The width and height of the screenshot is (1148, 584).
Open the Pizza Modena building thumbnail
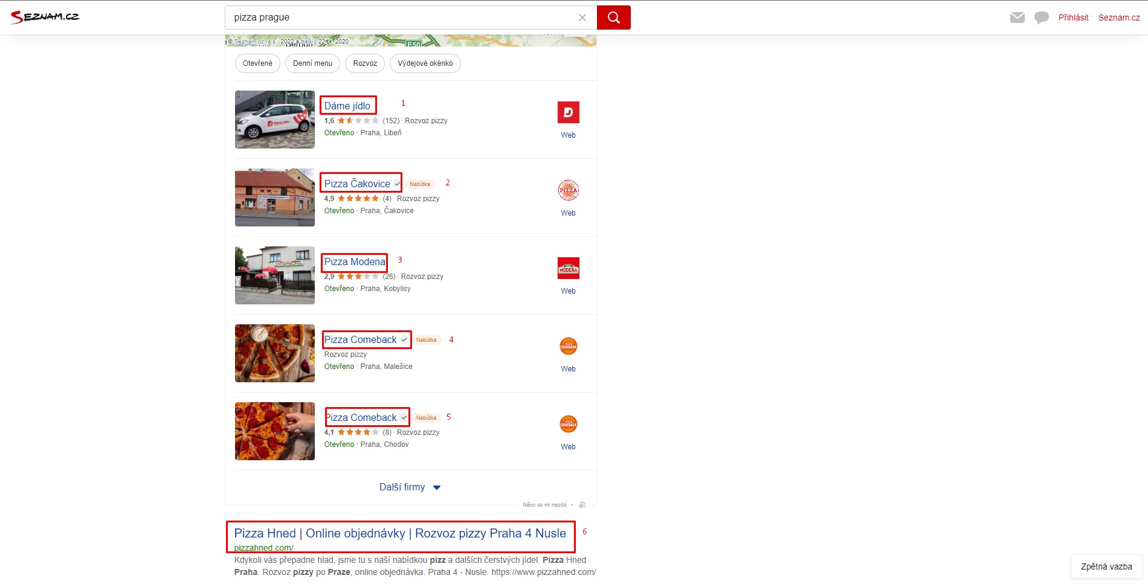pos(275,275)
